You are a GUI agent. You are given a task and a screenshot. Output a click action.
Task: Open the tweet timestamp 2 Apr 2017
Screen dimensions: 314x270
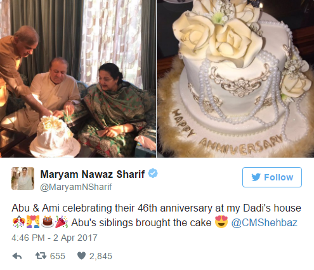[55, 238]
